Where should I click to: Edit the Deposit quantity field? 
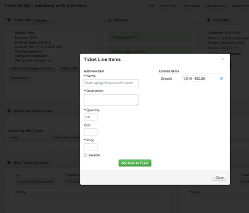[x=185, y=79]
